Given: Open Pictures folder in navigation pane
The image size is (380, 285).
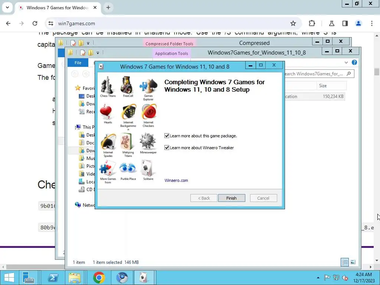Looking at the screenshot, I should (87, 166).
